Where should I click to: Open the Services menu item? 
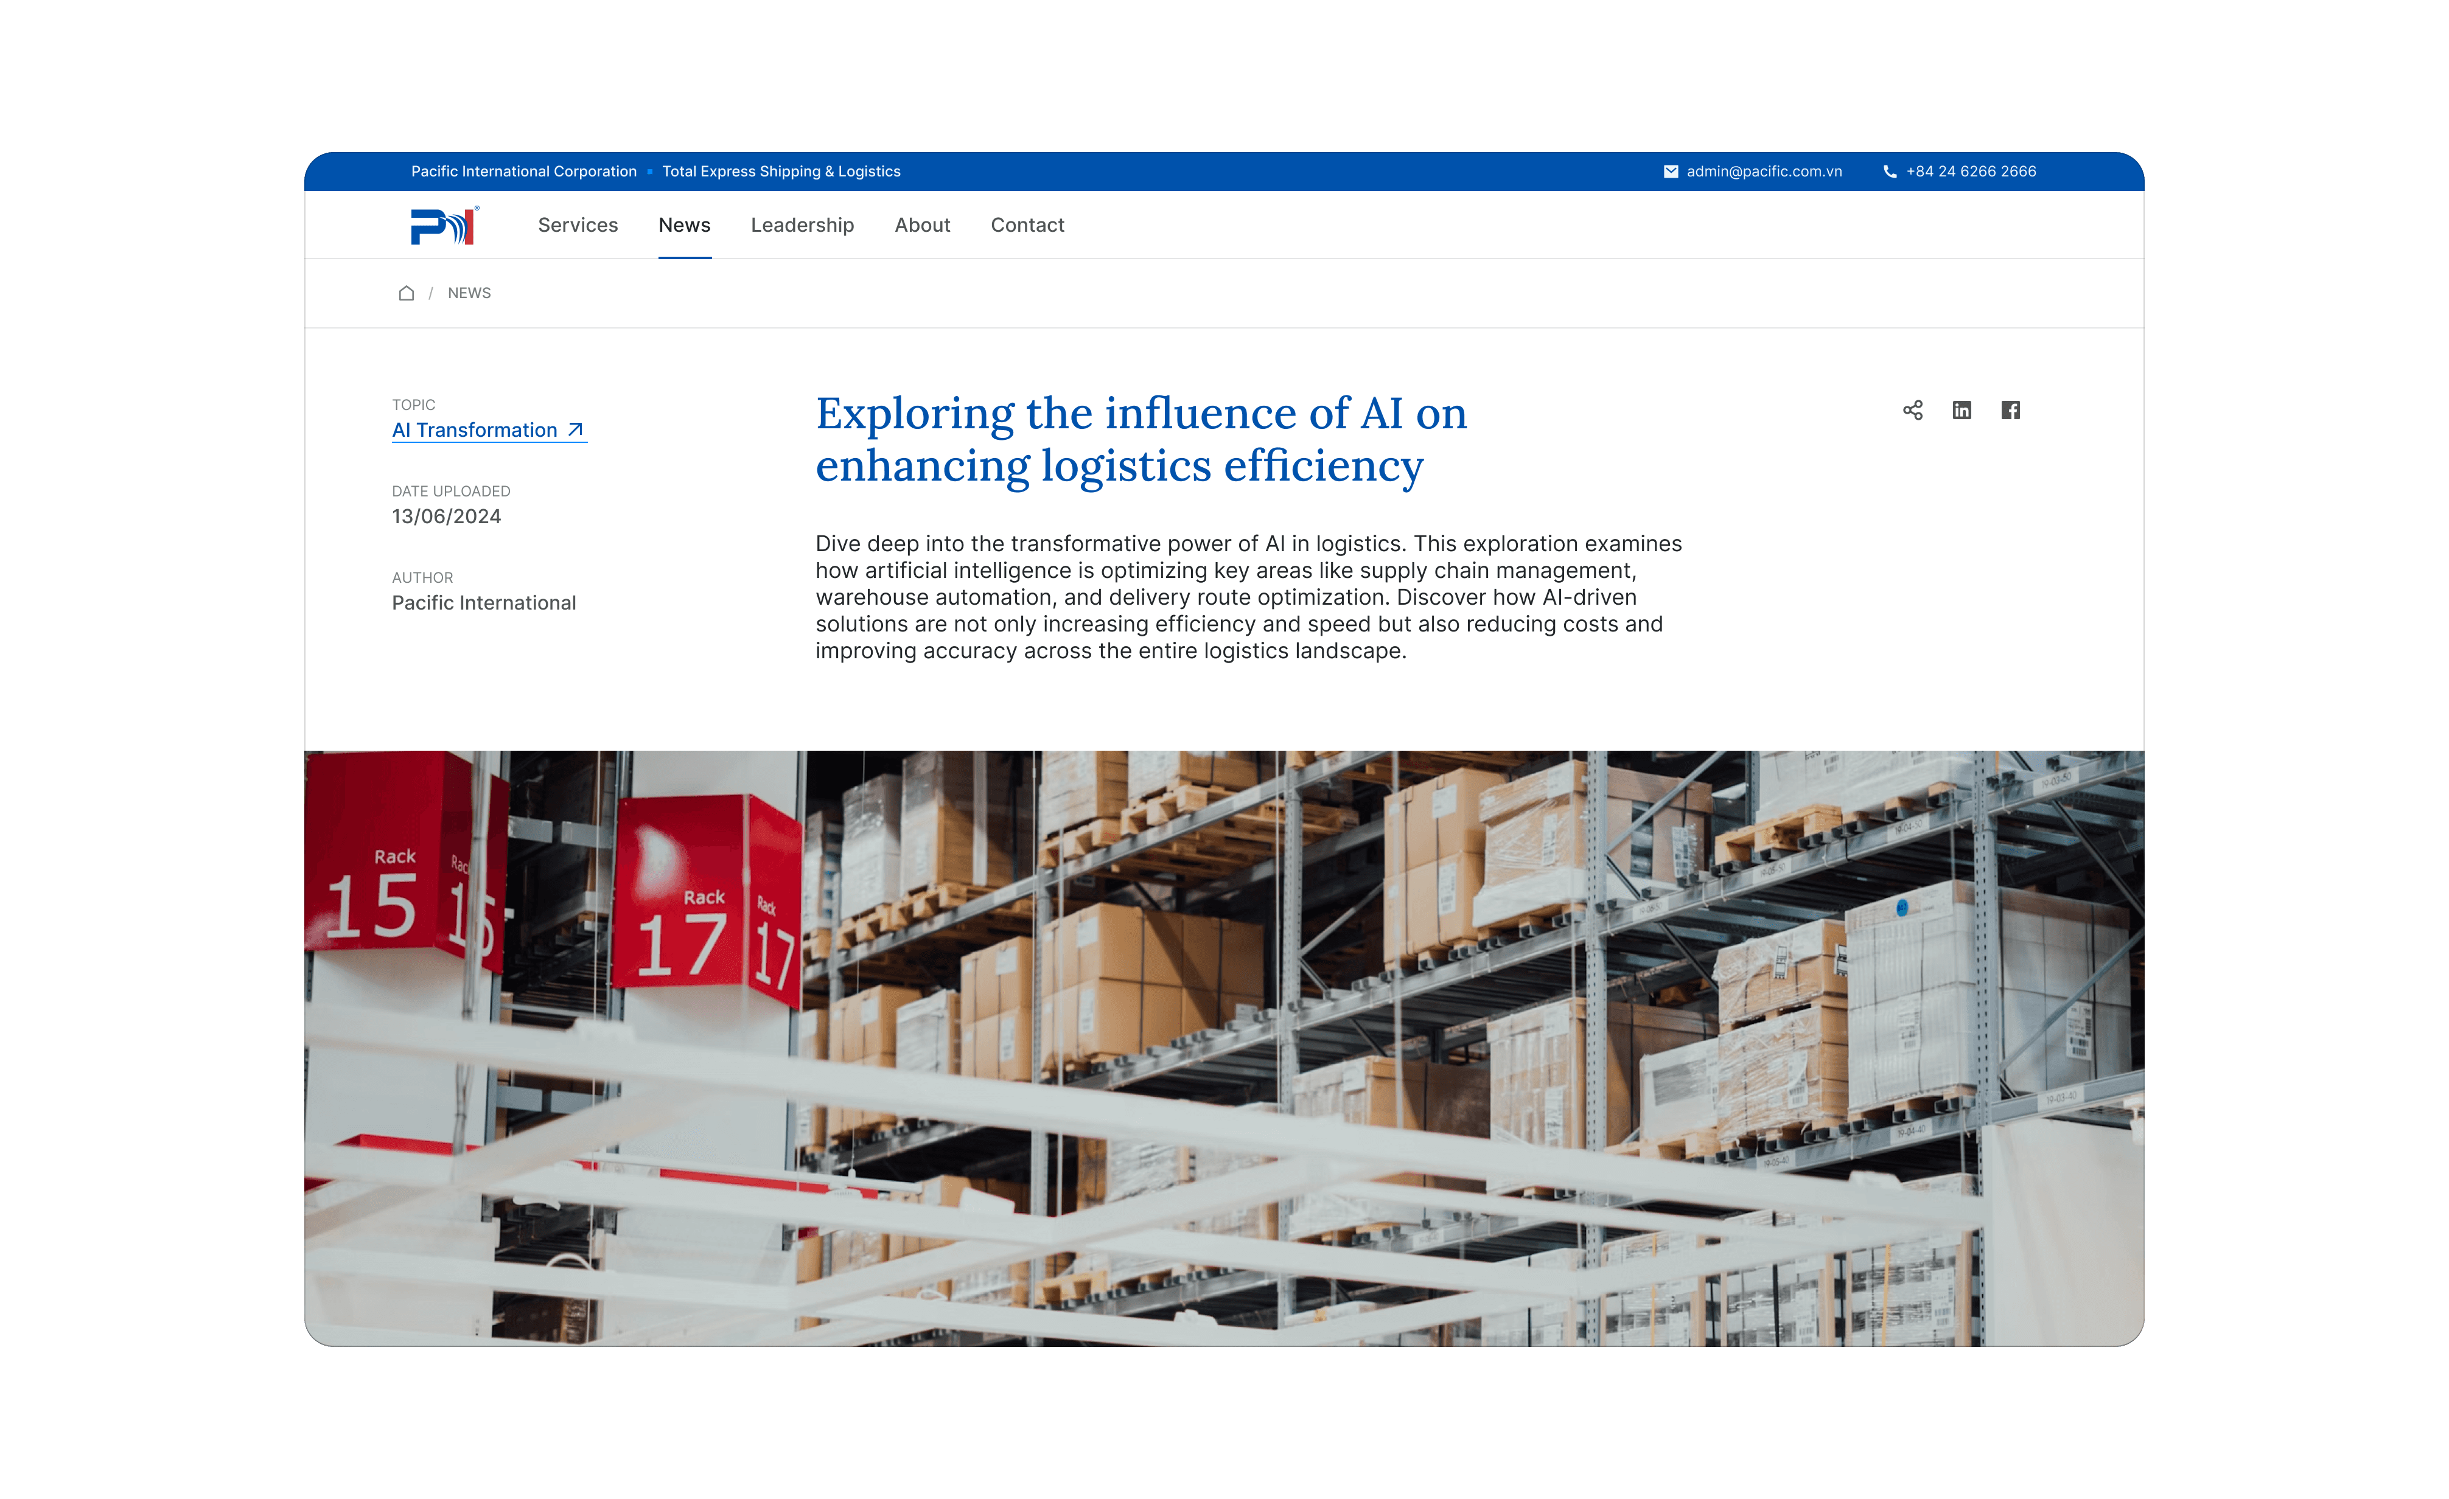578,226
